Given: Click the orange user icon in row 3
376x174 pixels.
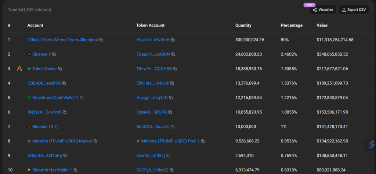Looking at the screenshot, I should pyautogui.click(x=20, y=69).
